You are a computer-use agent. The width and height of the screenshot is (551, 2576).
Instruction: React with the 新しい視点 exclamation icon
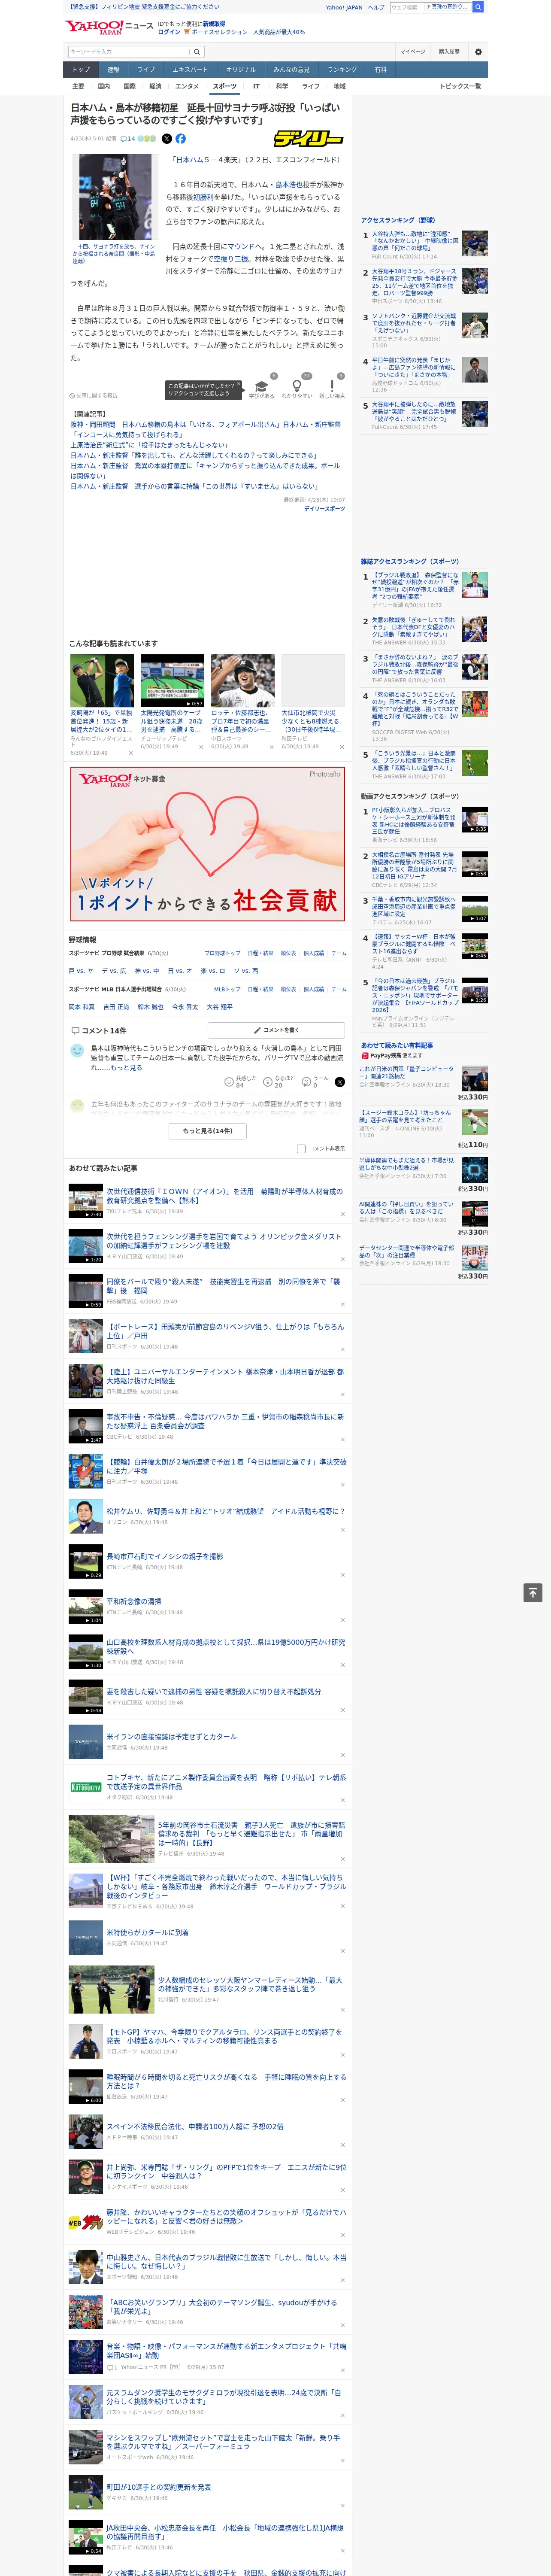click(332, 386)
